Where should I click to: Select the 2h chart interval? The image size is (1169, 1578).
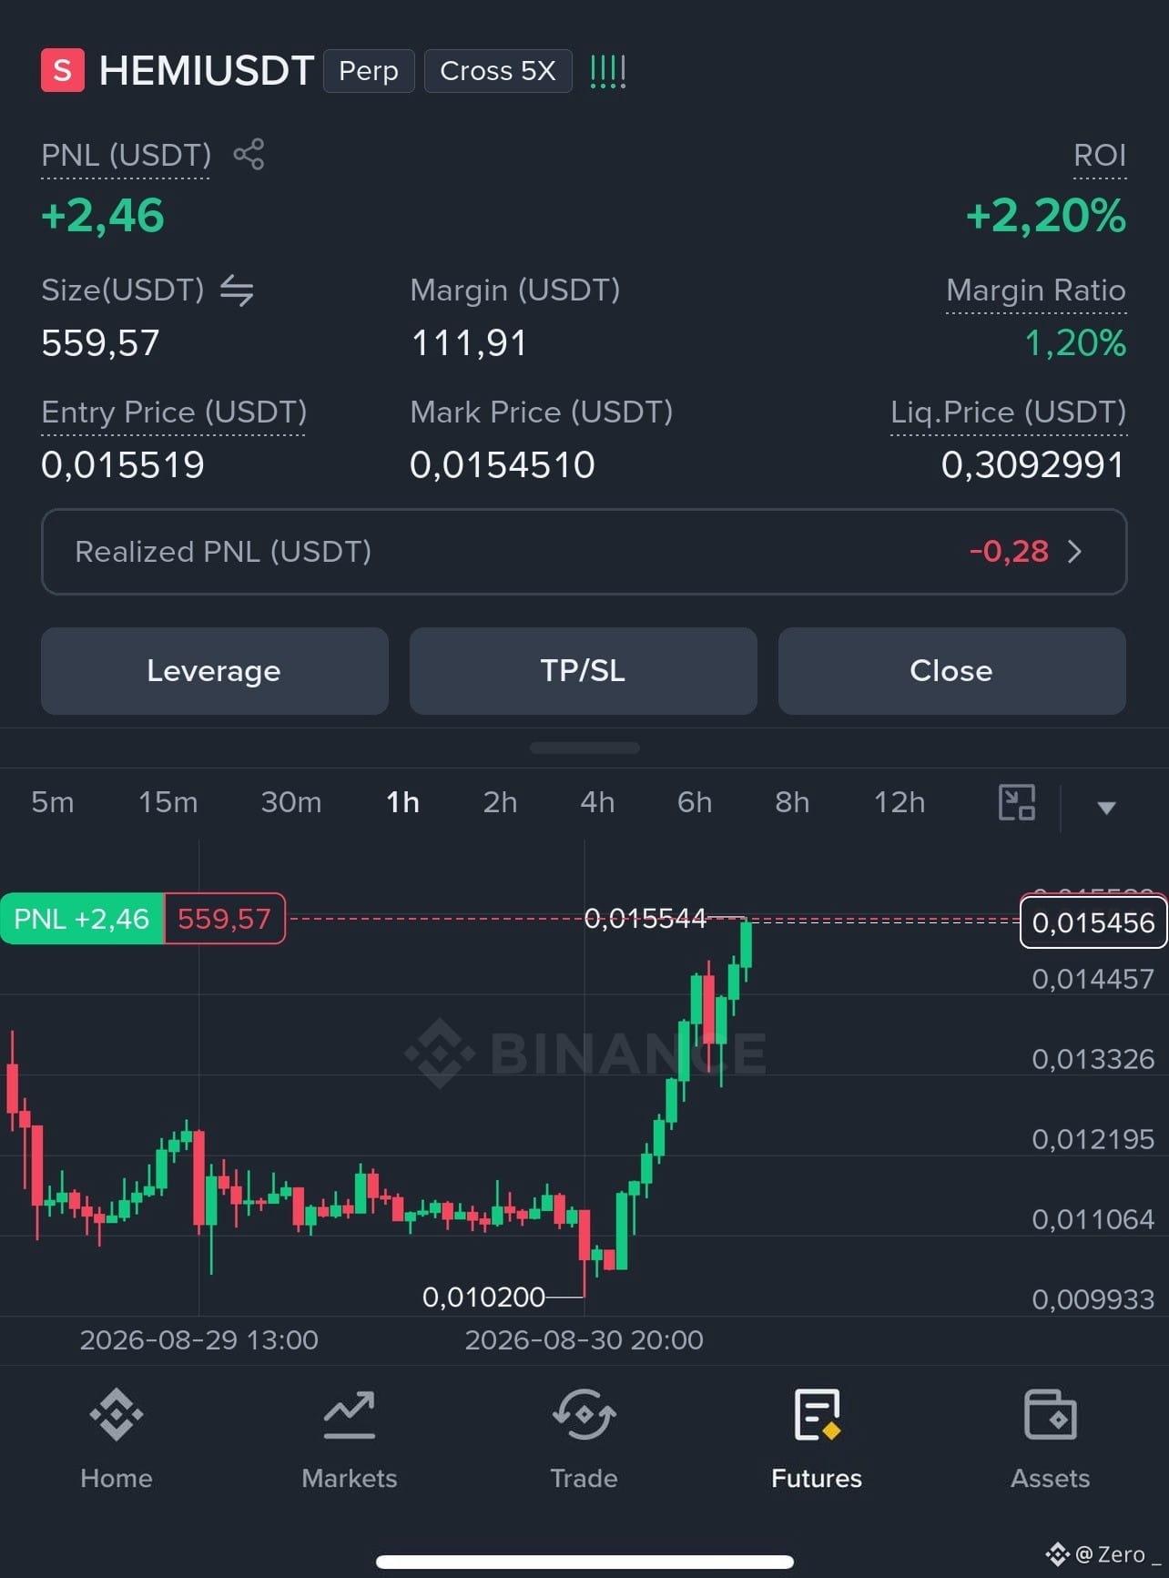pyautogui.click(x=500, y=802)
